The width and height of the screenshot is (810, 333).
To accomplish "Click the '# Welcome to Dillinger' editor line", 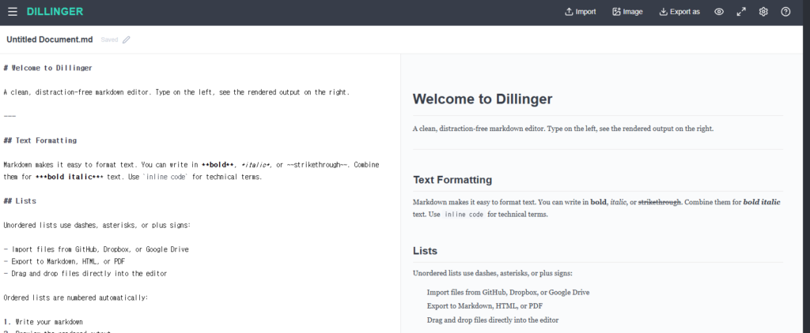I will [x=48, y=68].
